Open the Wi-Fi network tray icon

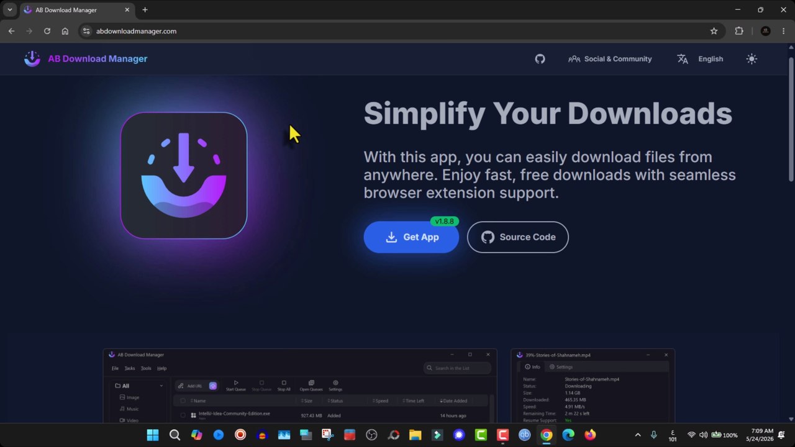click(691, 435)
